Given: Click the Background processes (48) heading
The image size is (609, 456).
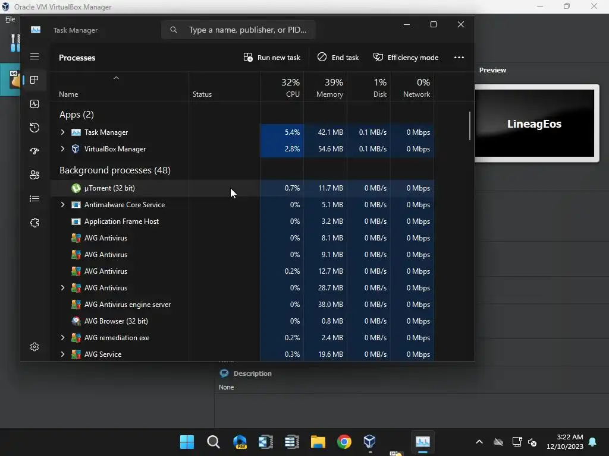Looking at the screenshot, I should 115,170.
